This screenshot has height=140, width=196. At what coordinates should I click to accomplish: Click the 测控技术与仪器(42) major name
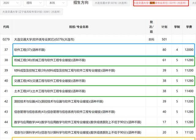point(59,101)
